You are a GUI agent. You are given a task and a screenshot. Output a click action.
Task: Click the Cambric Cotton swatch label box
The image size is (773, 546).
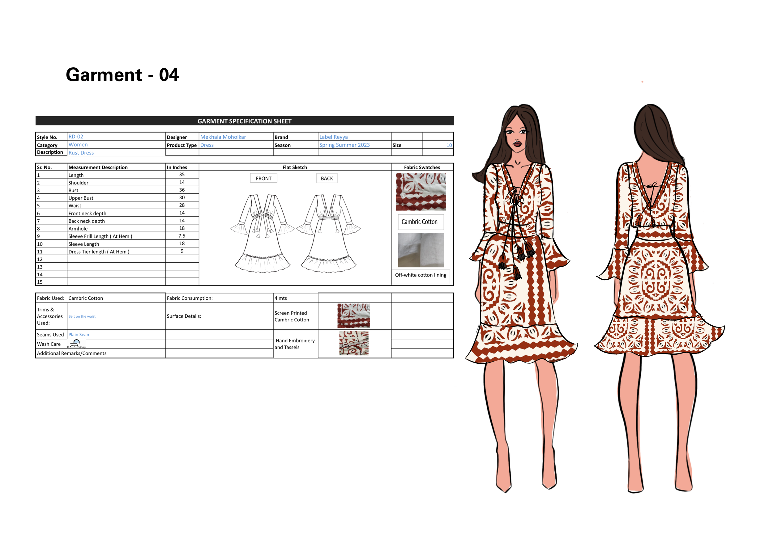[x=421, y=222]
